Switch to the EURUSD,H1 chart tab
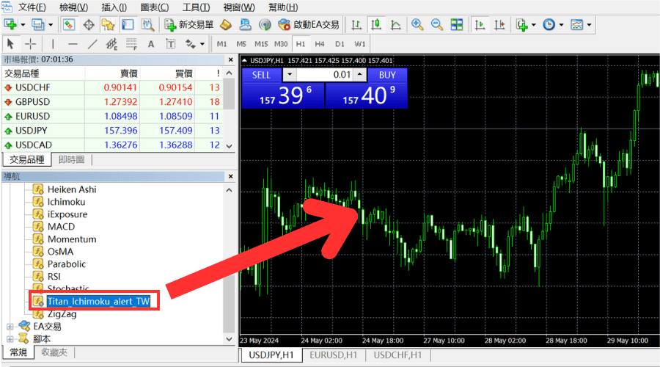The height and width of the screenshot is (367, 660). pos(333,355)
